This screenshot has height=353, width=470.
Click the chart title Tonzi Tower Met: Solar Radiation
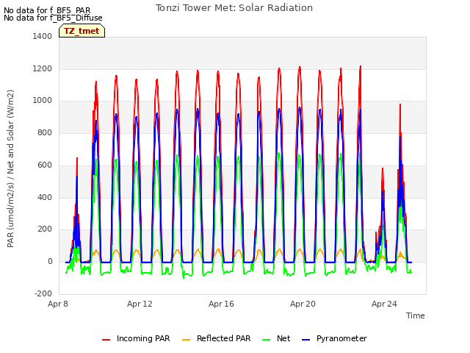point(234,8)
